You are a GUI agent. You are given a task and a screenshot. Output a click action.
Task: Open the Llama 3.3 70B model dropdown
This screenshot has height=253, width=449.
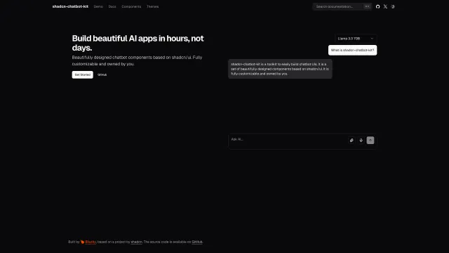(356, 39)
